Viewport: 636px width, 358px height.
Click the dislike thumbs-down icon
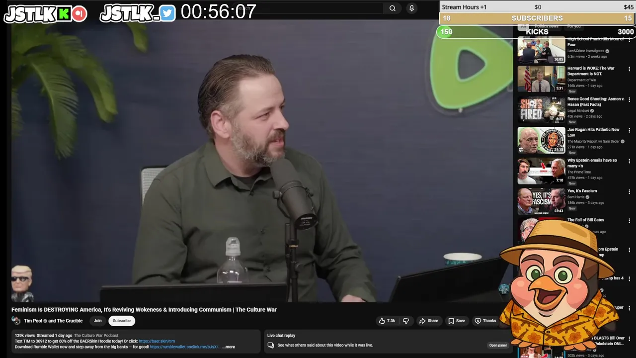pos(406,321)
